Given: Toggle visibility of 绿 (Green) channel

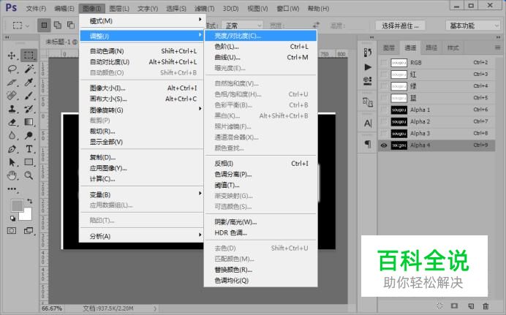Looking at the screenshot, I should point(384,86).
